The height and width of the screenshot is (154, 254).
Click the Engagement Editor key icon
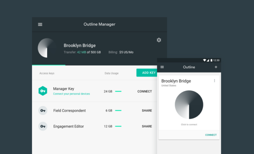pos(43,126)
